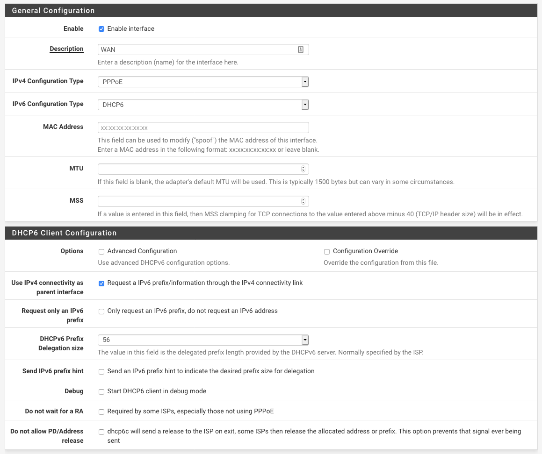The height and width of the screenshot is (454, 542).
Task: Click the DHCP6 Client Configuration section header
Action: (x=271, y=233)
